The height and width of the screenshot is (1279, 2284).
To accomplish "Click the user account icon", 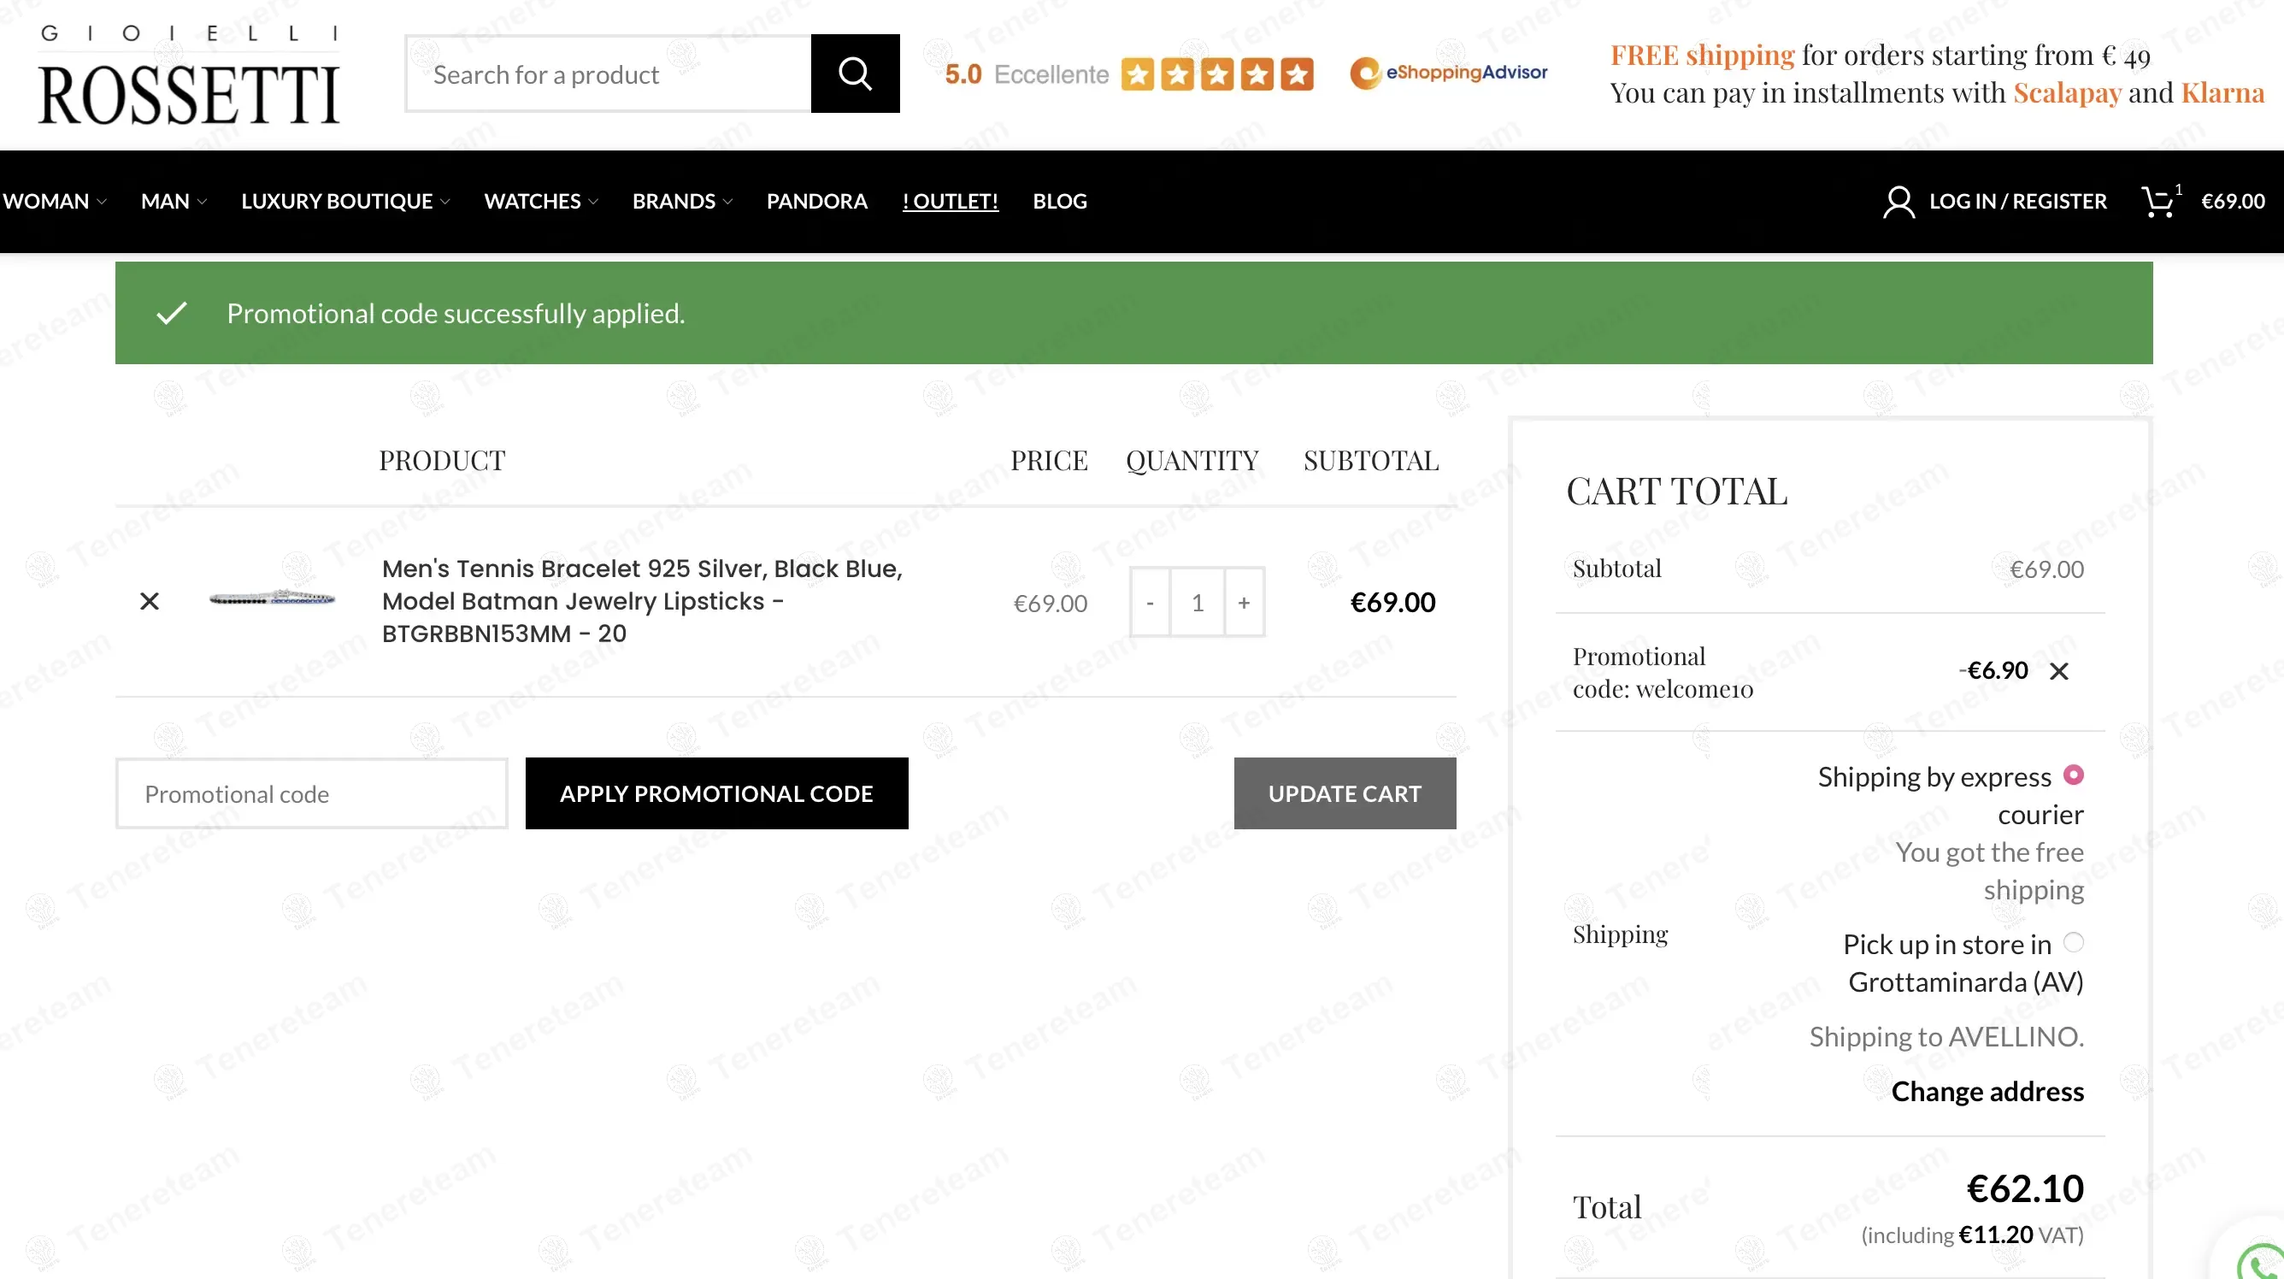I will coord(1898,202).
